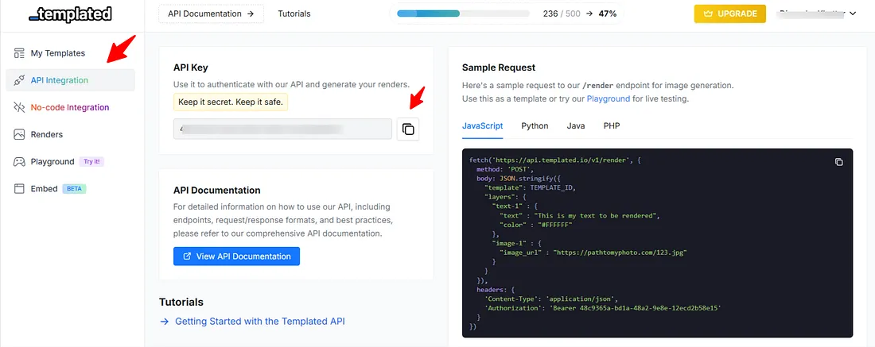This screenshot has width=875, height=347.
Task: Click external link icon on View API Documentation
Action: pos(188,256)
